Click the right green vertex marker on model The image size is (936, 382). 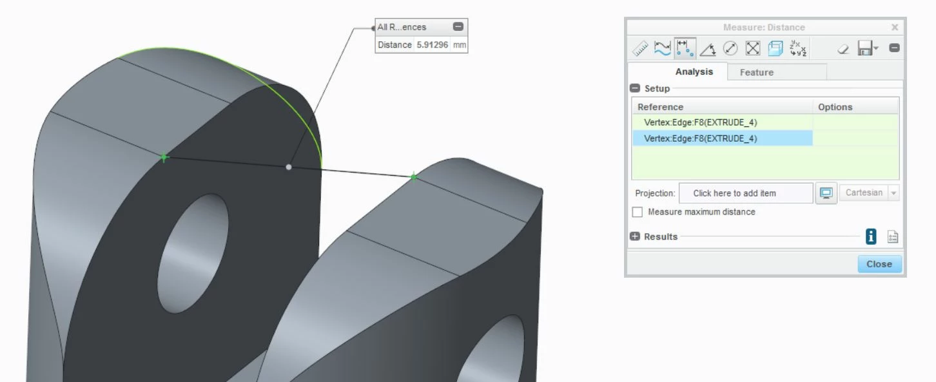pos(413,177)
